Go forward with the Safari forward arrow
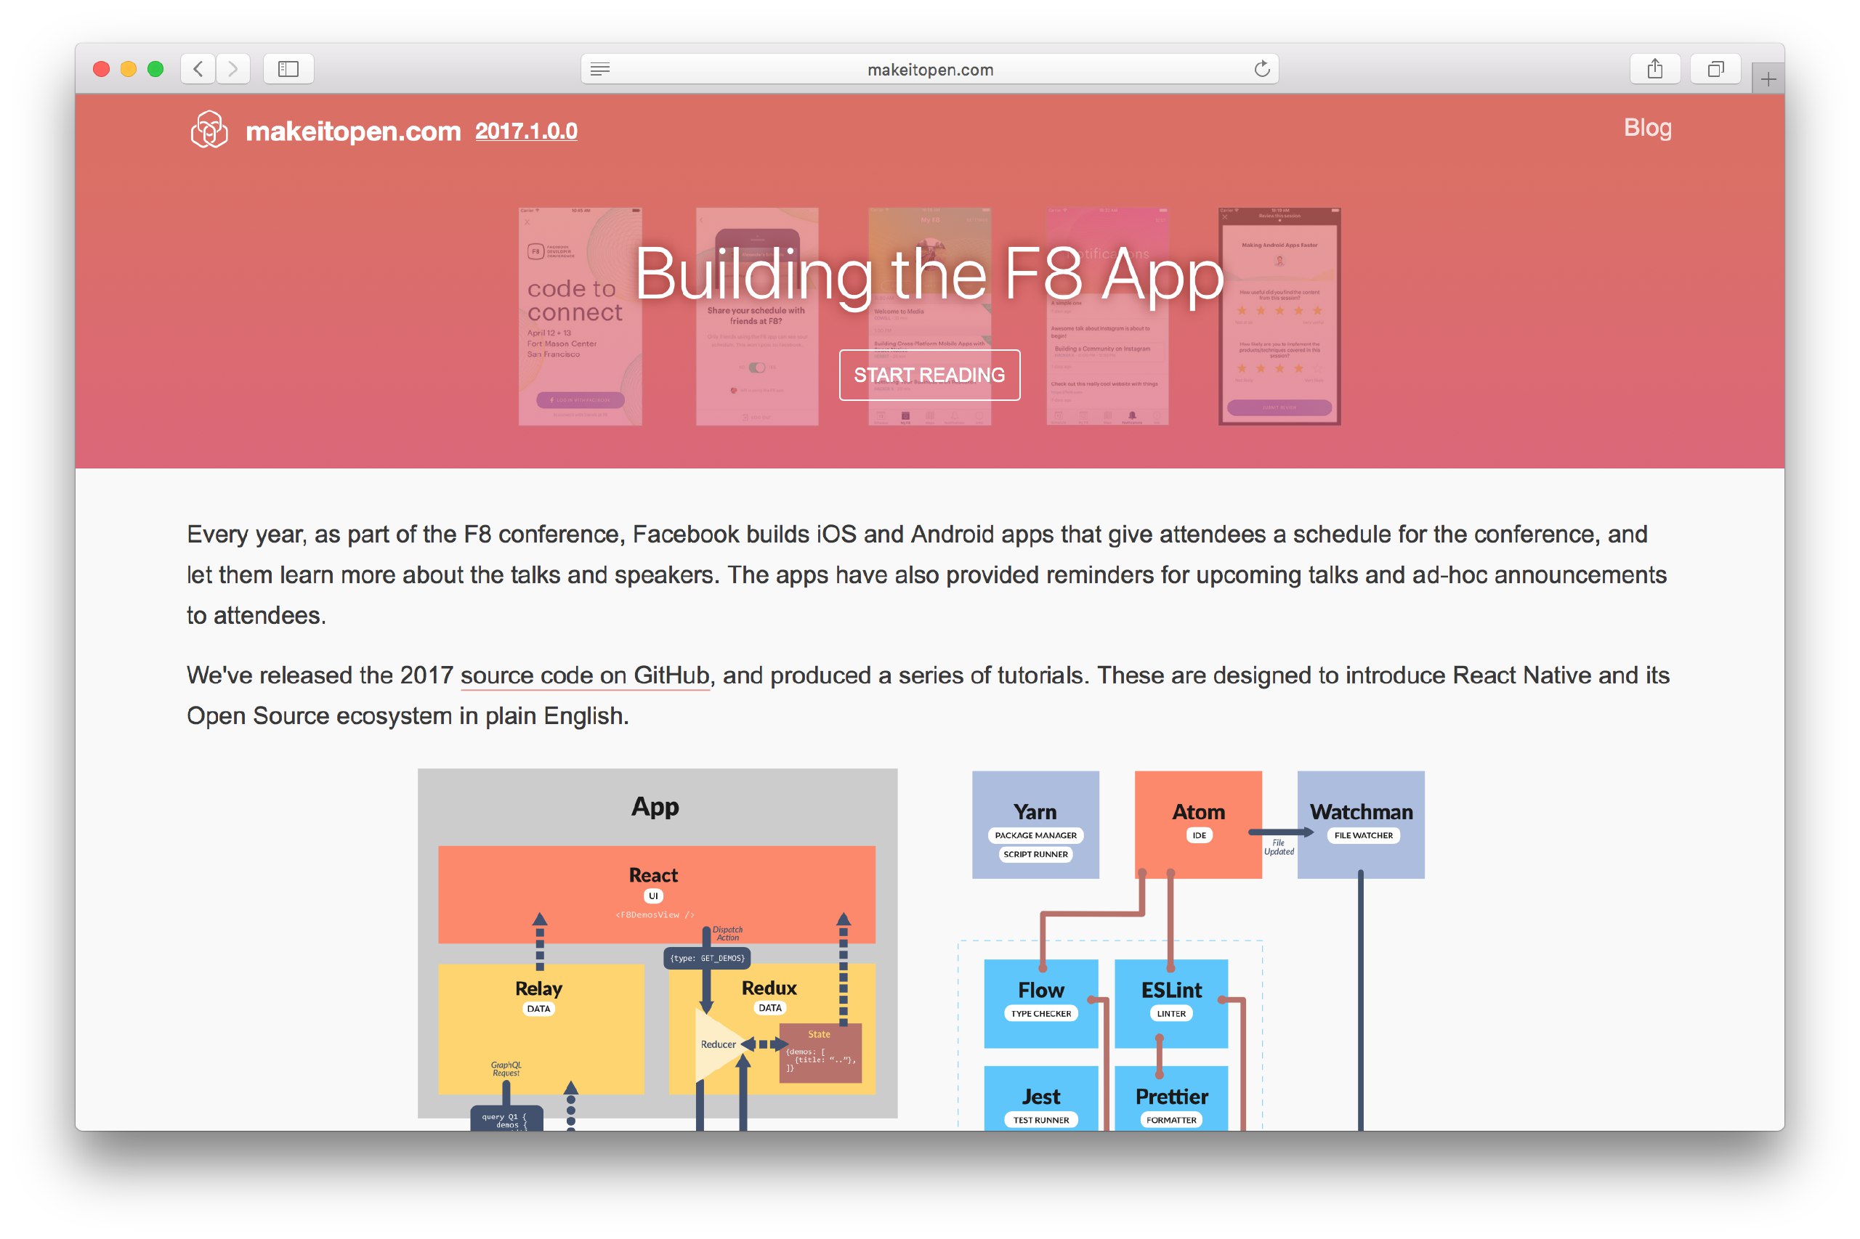Screen dimensions: 1860x1239 [x=232, y=69]
